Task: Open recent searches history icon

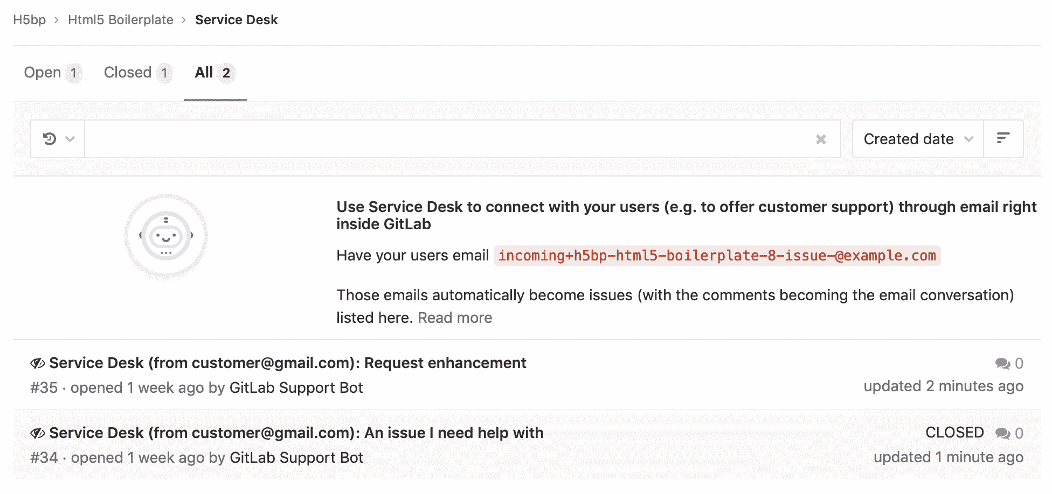Action: point(50,139)
